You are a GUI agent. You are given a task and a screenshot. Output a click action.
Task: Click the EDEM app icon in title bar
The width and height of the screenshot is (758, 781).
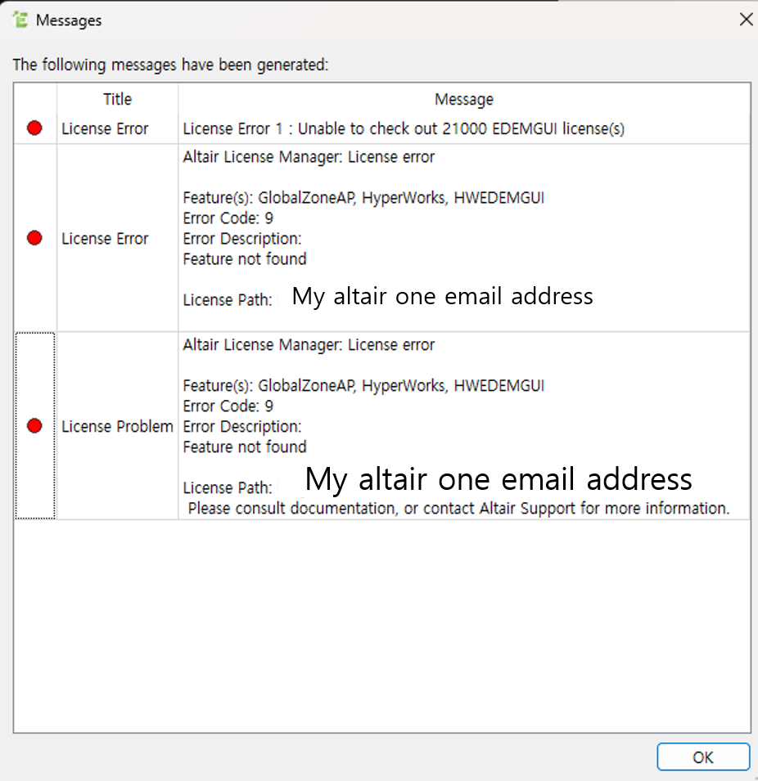(20, 20)
